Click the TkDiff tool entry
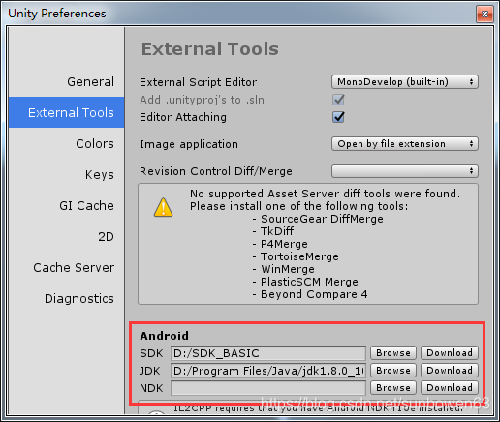 coord(277,231)
